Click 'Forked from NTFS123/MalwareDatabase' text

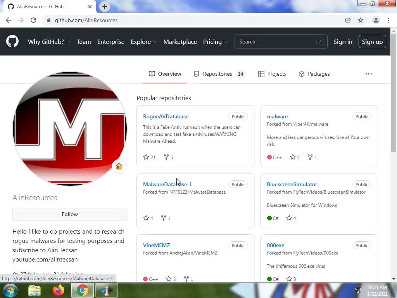184,192
